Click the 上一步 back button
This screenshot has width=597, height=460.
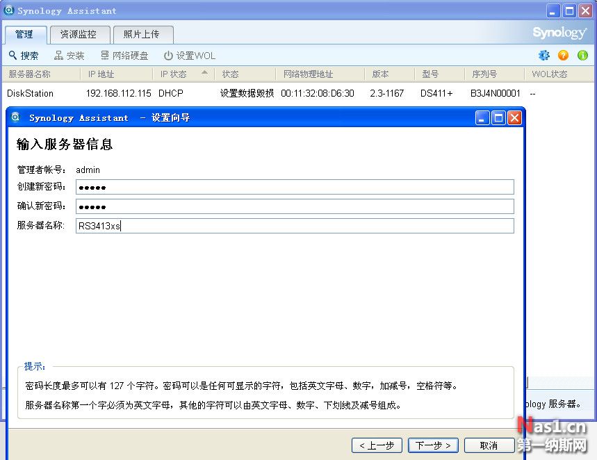tap(377, 445)
